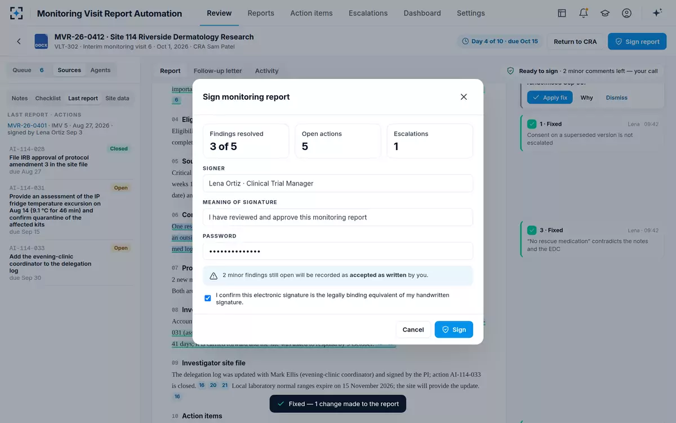This screenshot has width=676, height=423.
Task: Focus the Password field
Action: [x=338, y=251]
